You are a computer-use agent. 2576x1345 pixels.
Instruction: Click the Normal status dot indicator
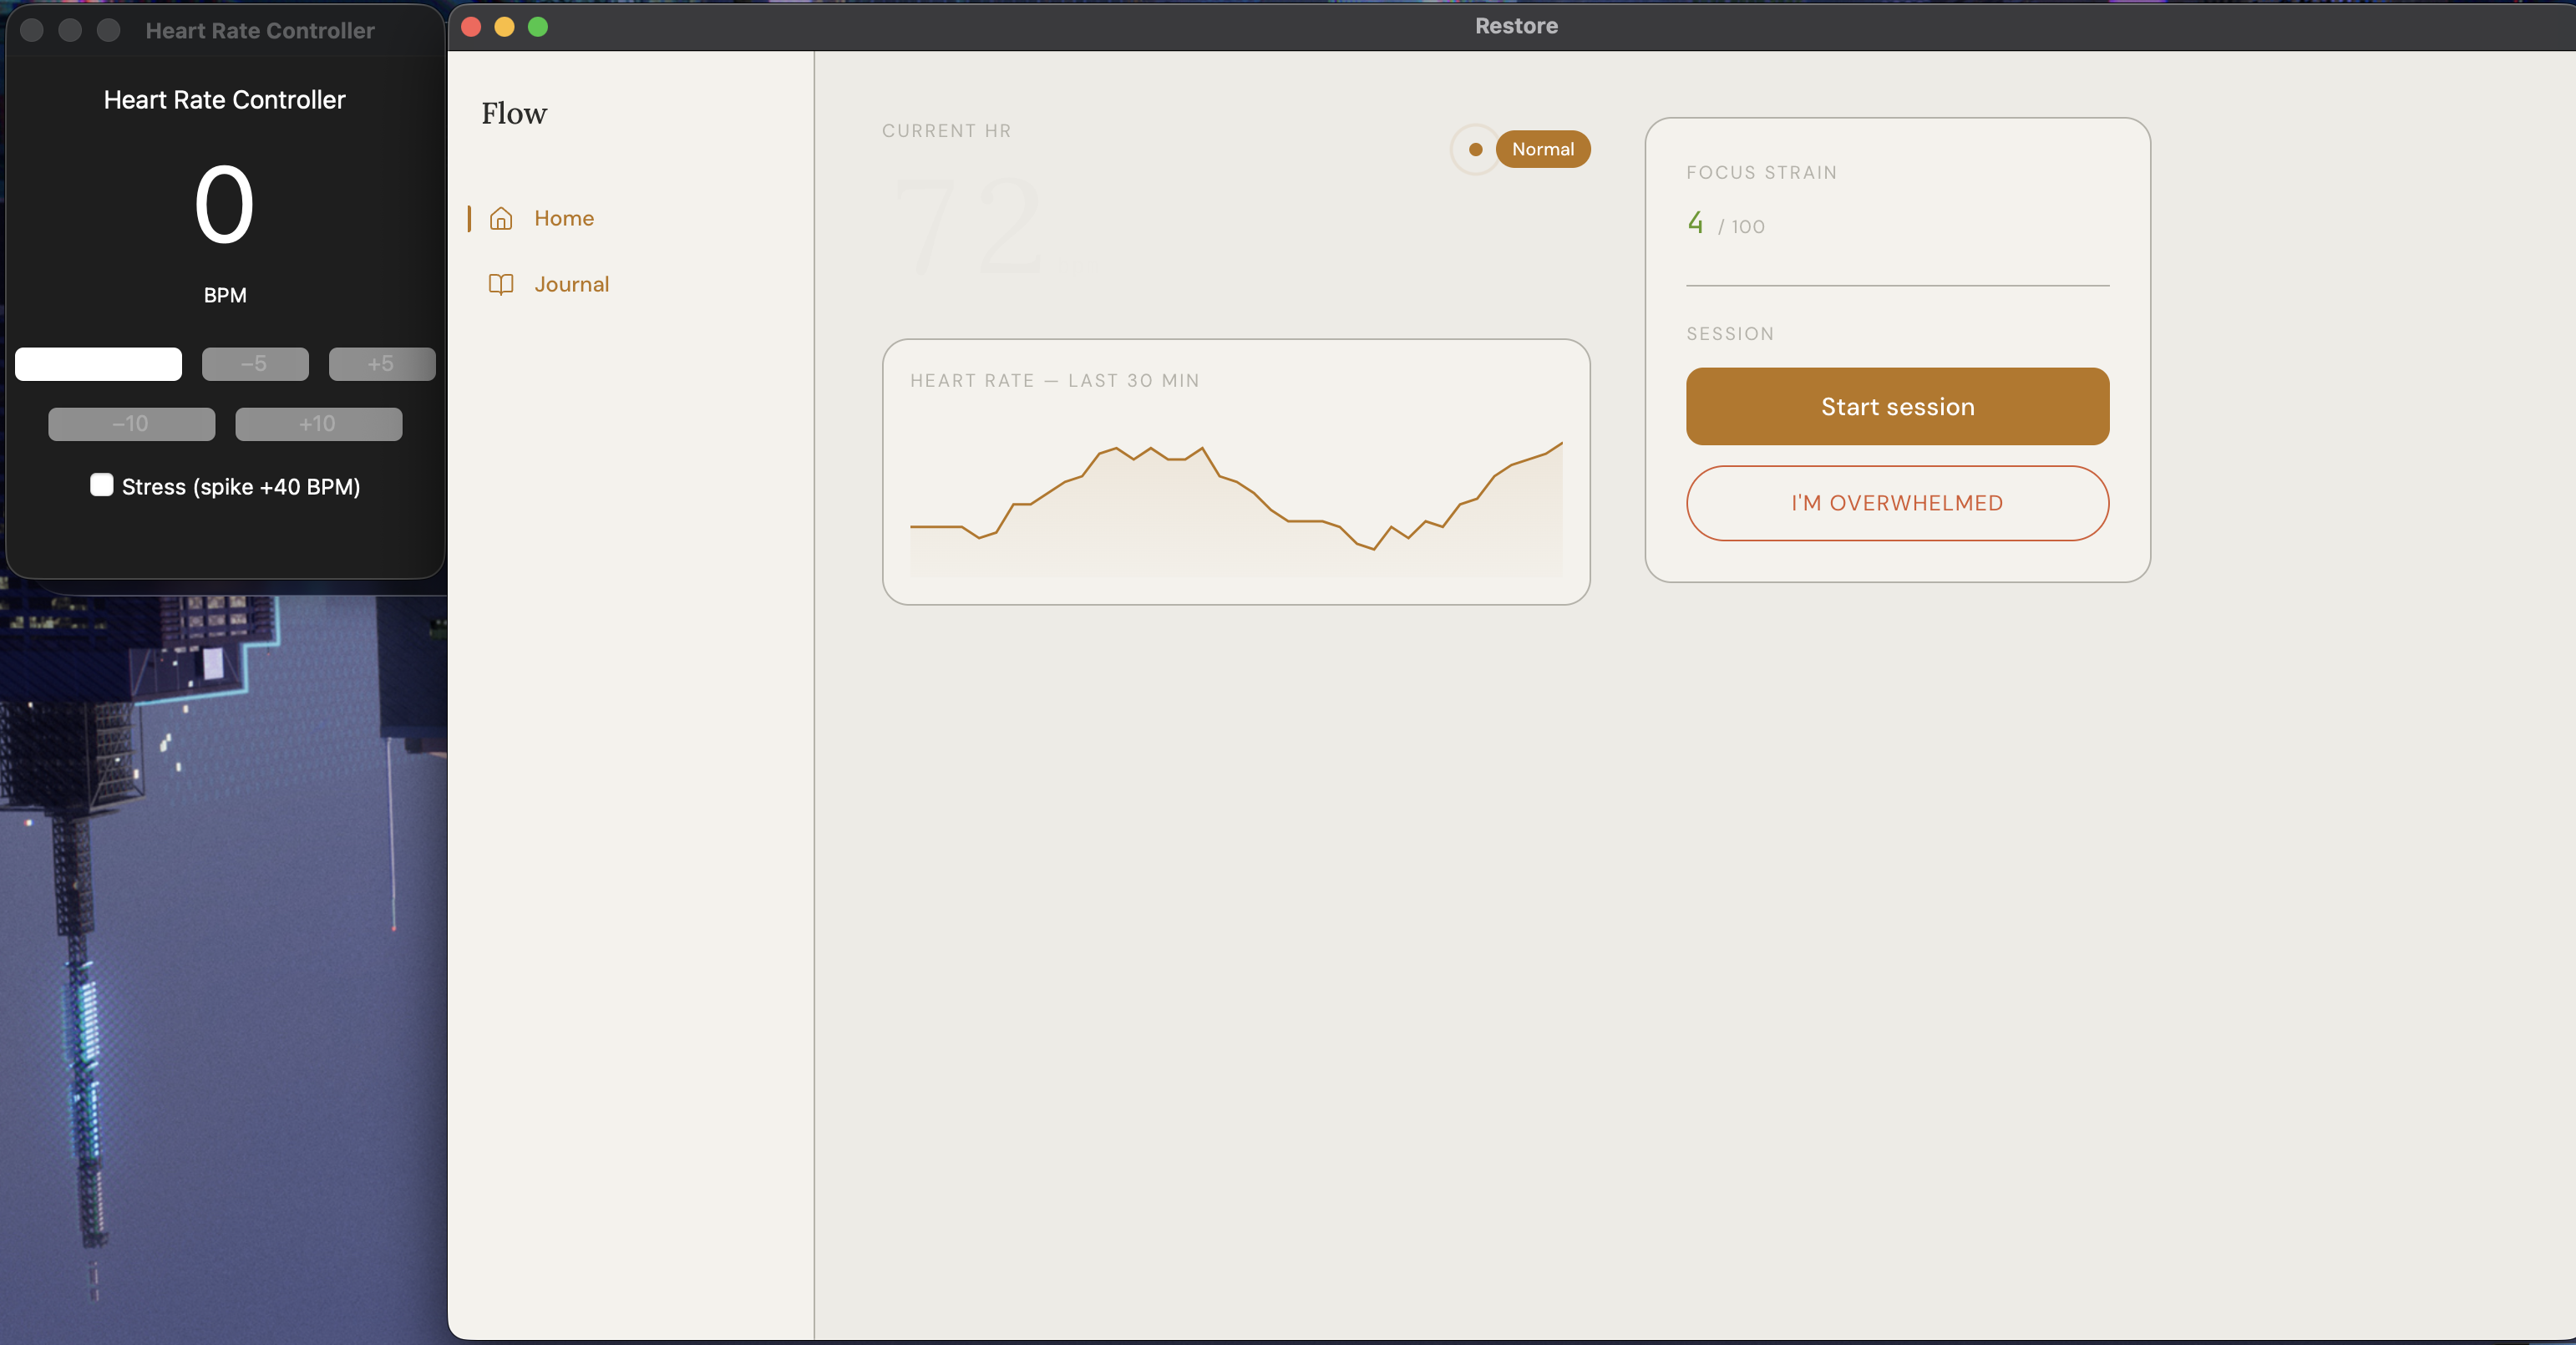click(1475, 150)
